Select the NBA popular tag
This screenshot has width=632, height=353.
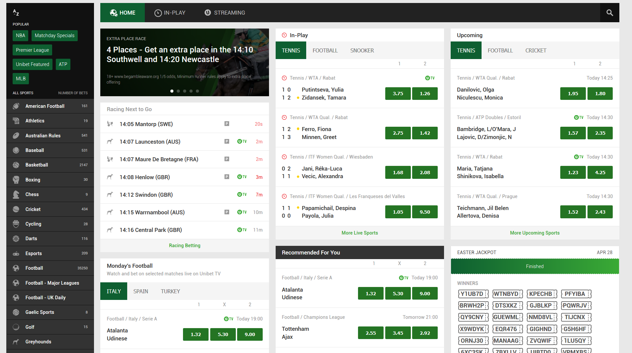(21, 35)
